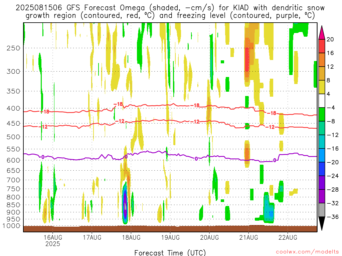This screenshot has width=342, height=256.
Task: Pick the green colorbar swatch between -4 and -8
Action: pyautogui.click(x=322, y=115)
